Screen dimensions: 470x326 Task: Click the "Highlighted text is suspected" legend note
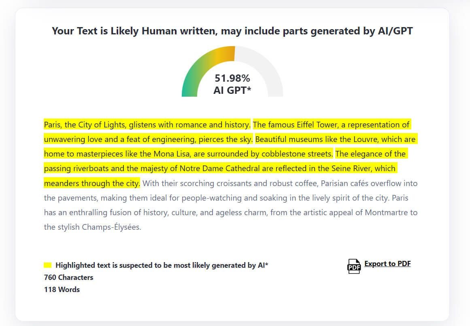pyautogui.click(x=162, y=265)
